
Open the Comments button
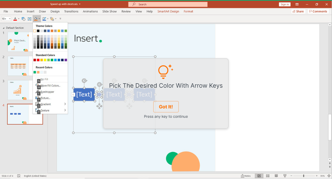(x=318, y=11)
